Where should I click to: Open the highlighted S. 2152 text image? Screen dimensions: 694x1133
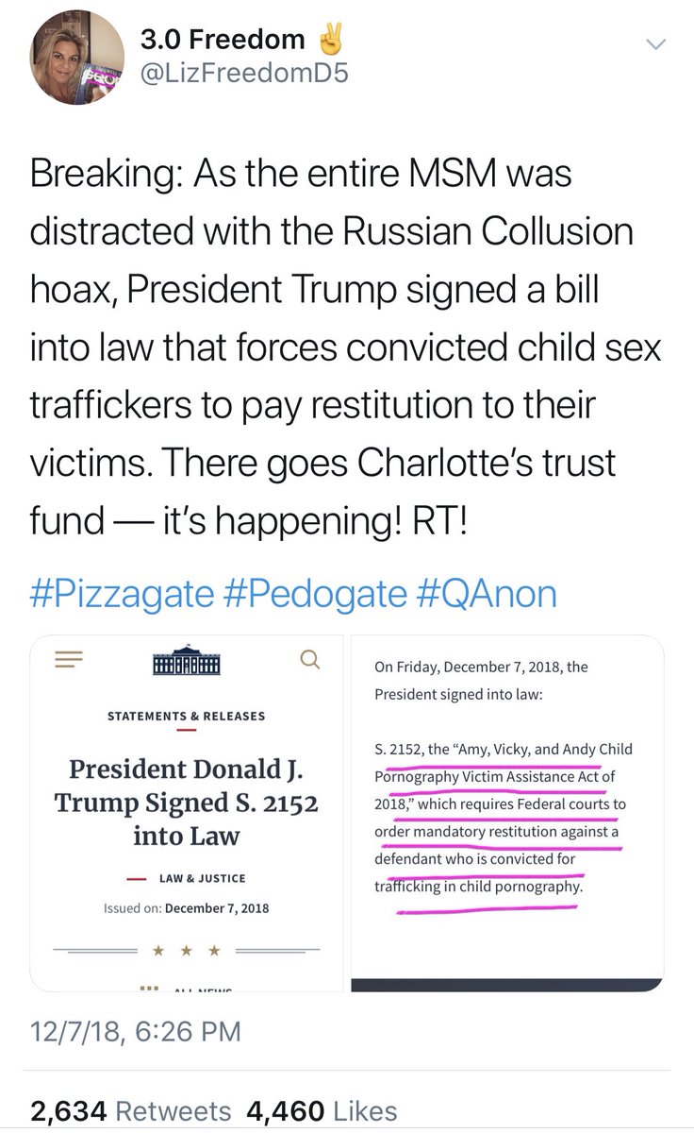[x=507, y=812]
